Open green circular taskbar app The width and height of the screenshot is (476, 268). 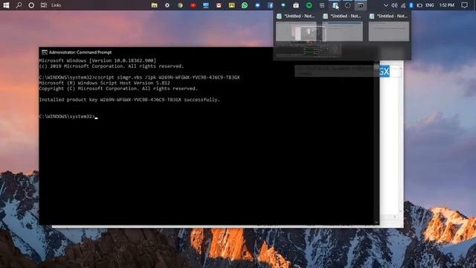click(x=309, y=5)
